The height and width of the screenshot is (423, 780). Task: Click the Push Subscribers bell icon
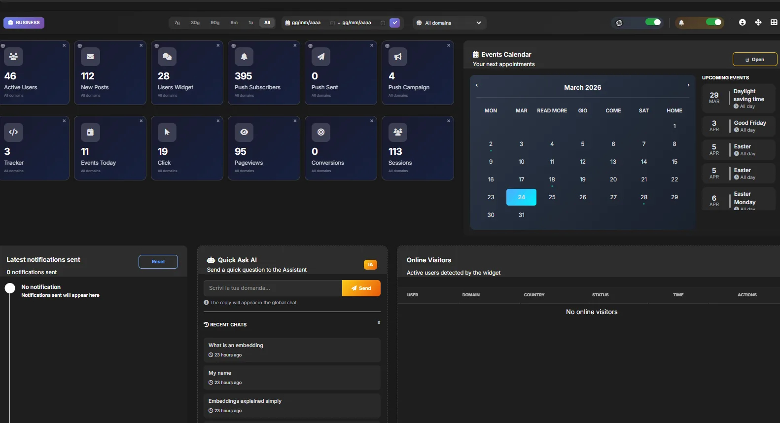pyautogui.click(x=244, y=57)
